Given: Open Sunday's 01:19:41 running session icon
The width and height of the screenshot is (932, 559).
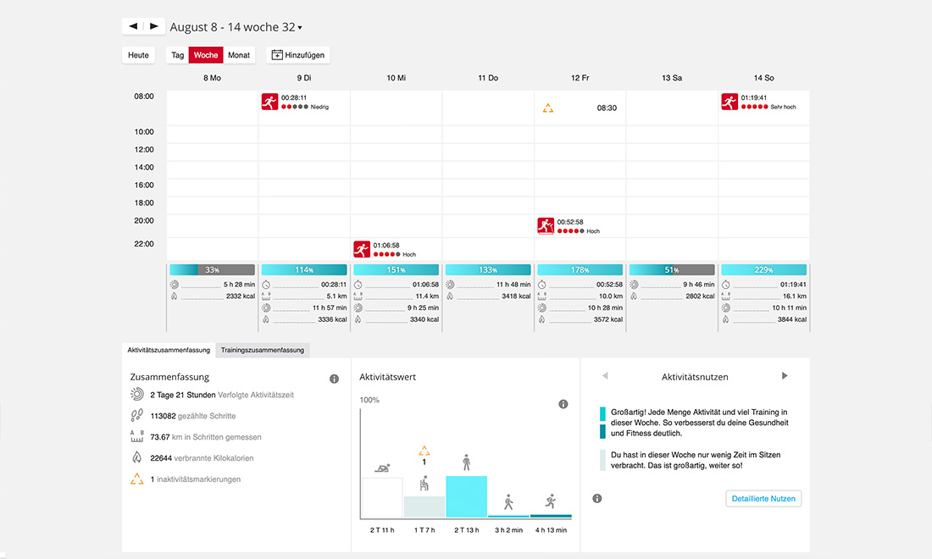Looking at the screenshot, I should coord(730,102).
